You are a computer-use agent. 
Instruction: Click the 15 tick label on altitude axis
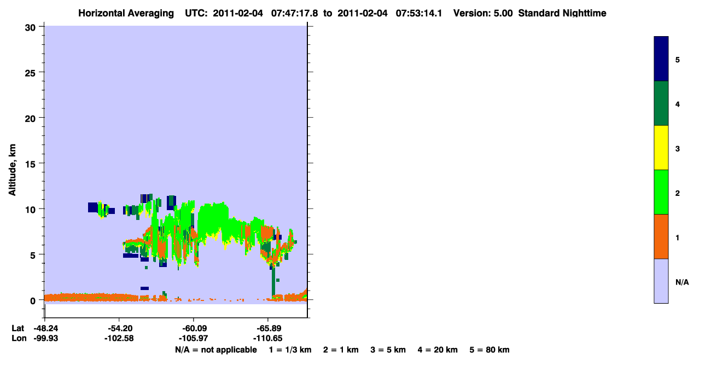click(x=32, y=164)
